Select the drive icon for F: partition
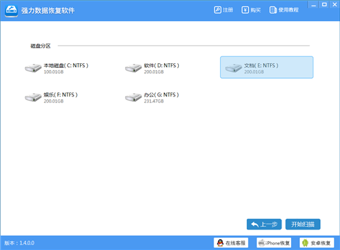The width and height of the screenshot is (340, 250). pos(33,97)
